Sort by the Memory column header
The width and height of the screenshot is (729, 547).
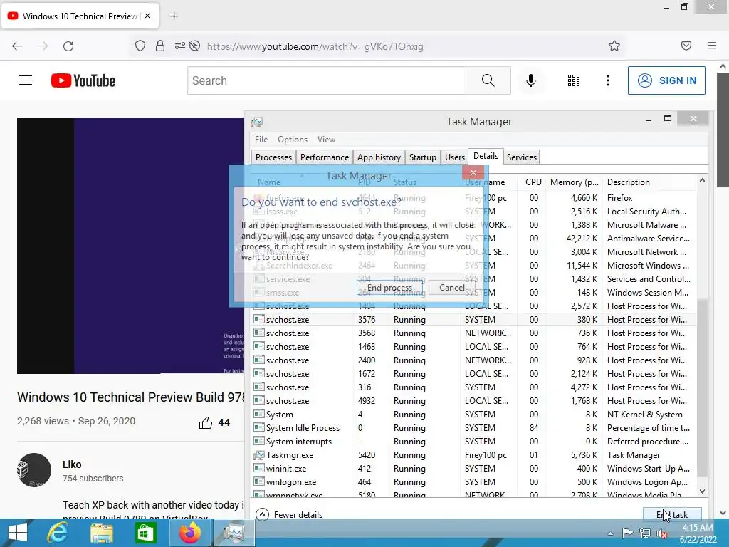[575, 182]
